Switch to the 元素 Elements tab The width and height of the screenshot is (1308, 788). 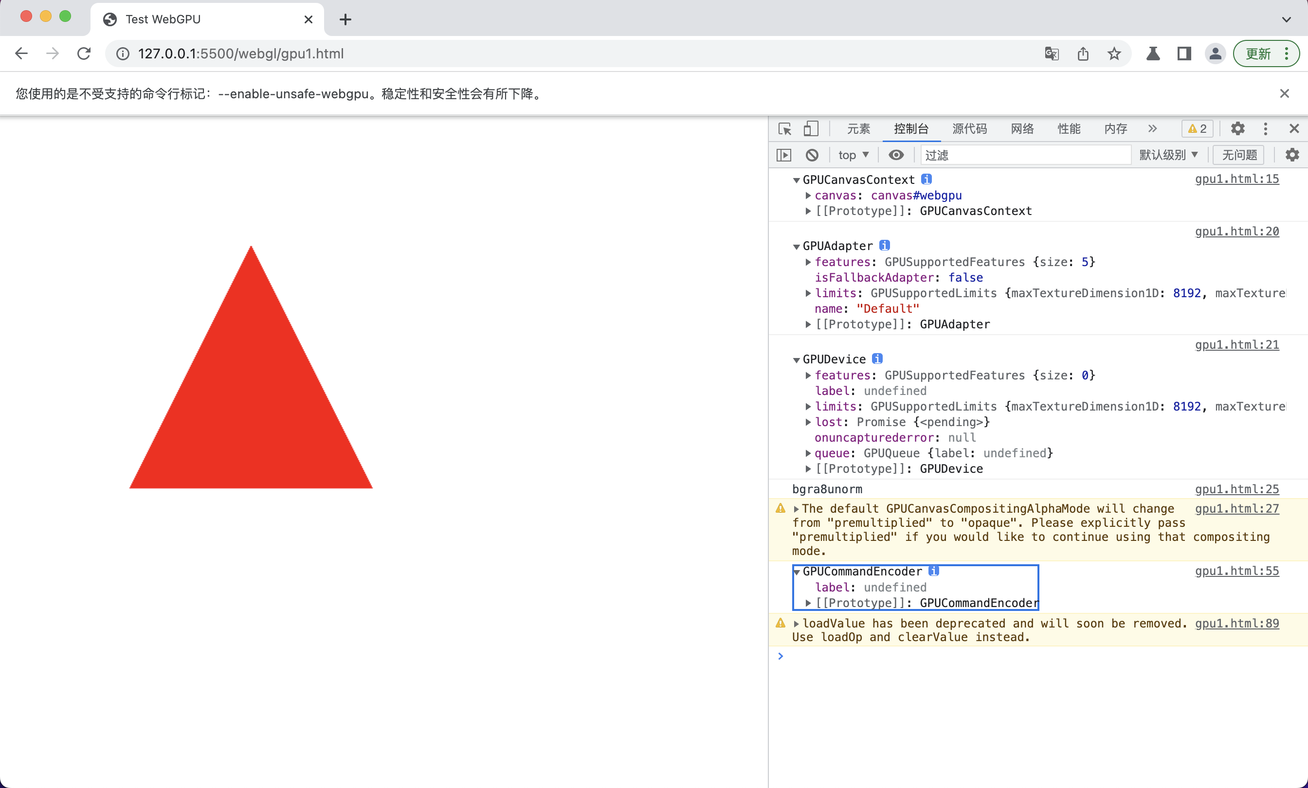click(858, 129)
